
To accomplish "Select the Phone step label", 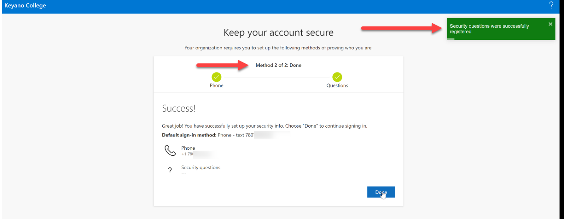I will (x=217, y=86).
